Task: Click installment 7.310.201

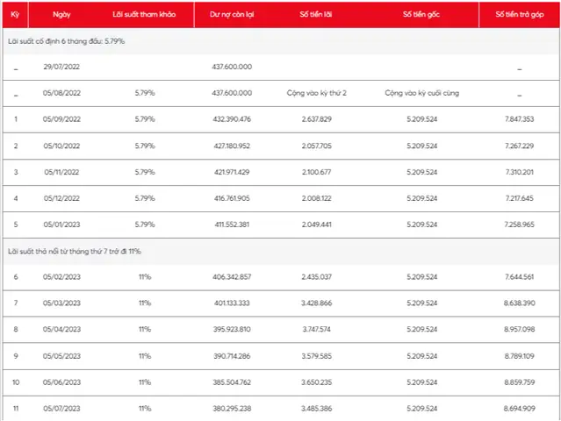Action: pos(520,172)
